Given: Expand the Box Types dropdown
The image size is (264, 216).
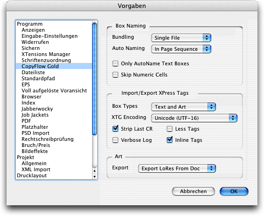Looking at the screenshot, I should (184, 107).
